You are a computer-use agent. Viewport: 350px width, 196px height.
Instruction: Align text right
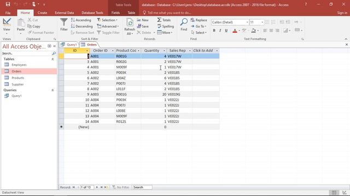coord(277,30)
